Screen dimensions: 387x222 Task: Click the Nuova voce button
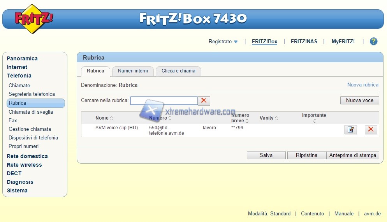click(x=359, y=100)
